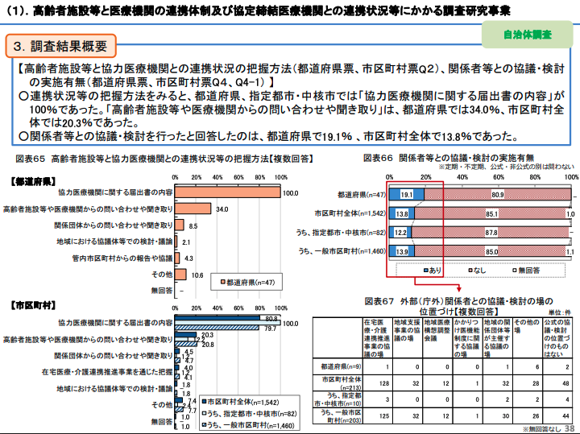
Task: Click the 自治体調査 green badge
Action: point(528,35)
